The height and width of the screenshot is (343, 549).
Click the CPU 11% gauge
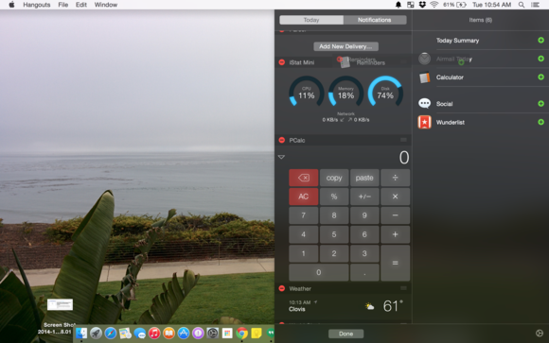(307, 92)
